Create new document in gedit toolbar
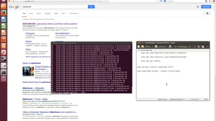The image size is (216, 121). tap(139, 47)
